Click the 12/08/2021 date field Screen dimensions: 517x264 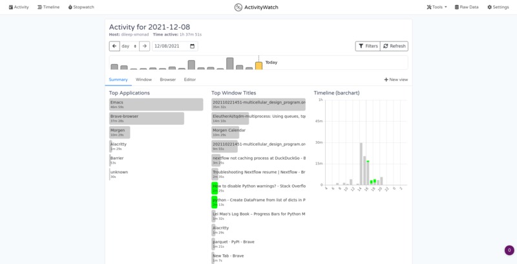(174, 46)
